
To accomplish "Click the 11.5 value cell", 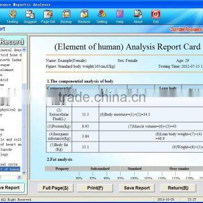I will 85,114.
